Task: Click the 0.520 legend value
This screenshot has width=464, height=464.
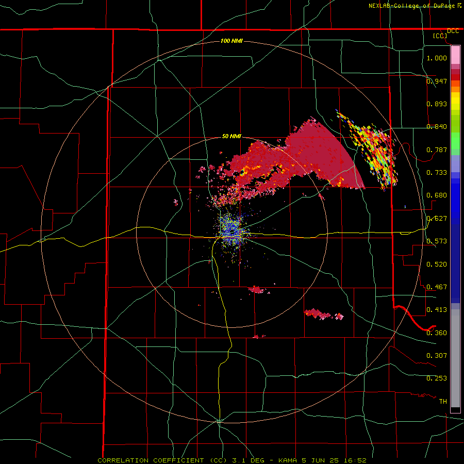Action: 437,264
